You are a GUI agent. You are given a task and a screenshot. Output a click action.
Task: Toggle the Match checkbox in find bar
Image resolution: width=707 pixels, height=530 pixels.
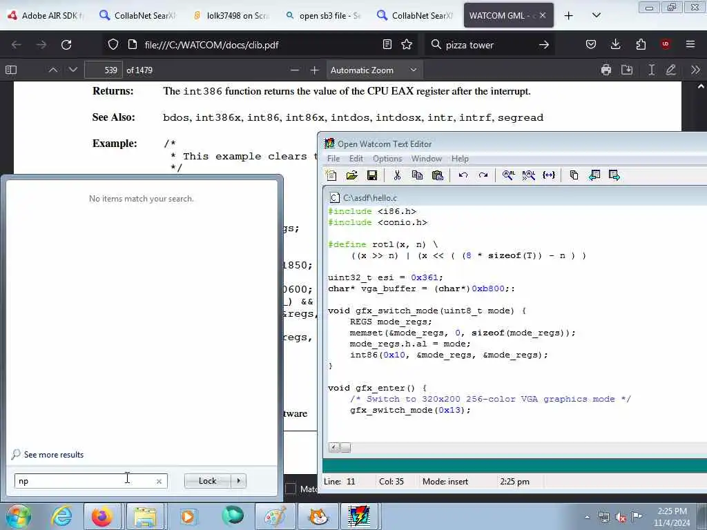(291, 489)
